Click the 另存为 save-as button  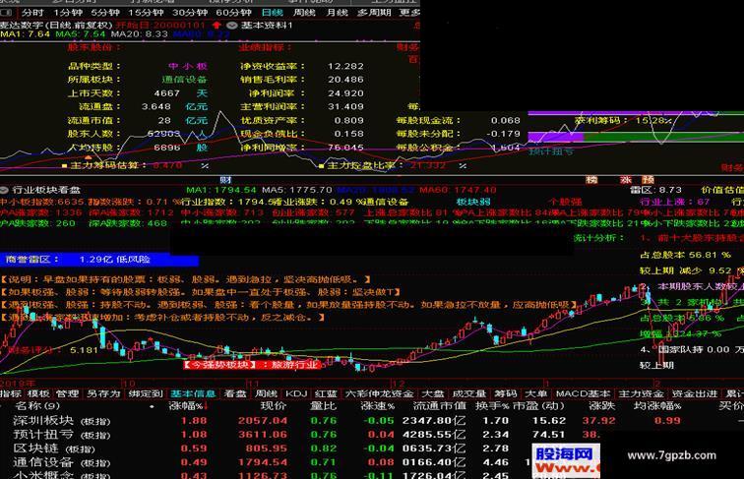tap(103, 393)
